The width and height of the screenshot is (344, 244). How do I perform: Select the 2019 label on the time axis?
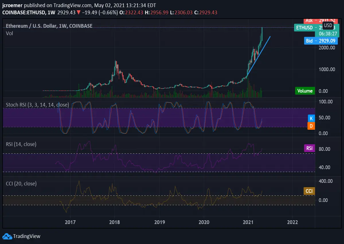click(x=159, y=222)
